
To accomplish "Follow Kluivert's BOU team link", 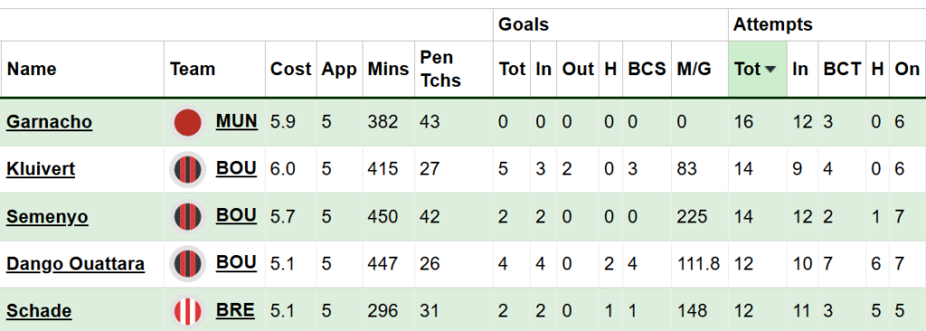I will click(x=236, y=168).
